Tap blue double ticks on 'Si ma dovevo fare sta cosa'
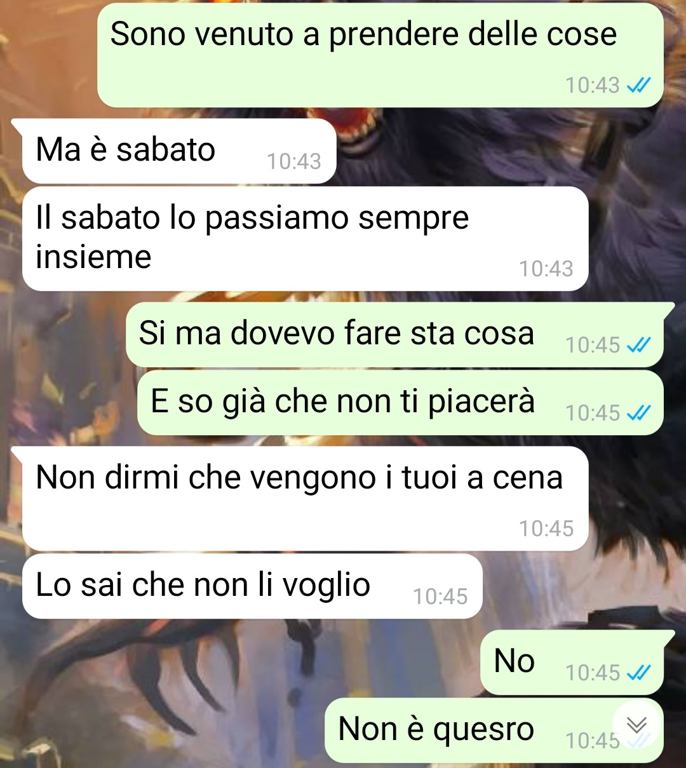This screenshot has width=686, height=768. (x=638, y=345)
